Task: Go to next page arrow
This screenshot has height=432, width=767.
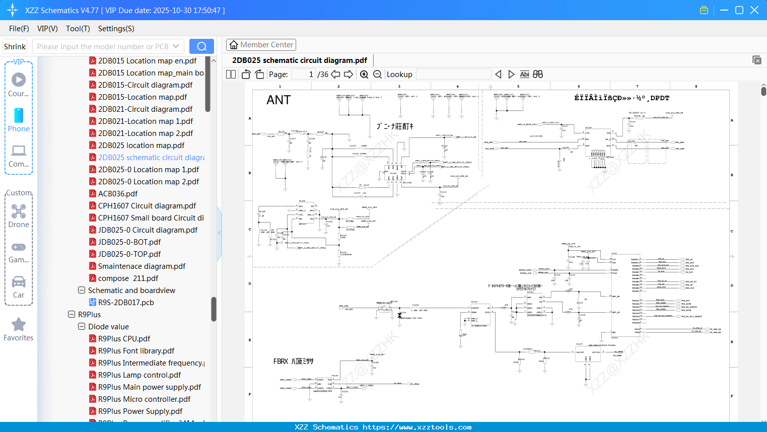Action: coord(348,75)
